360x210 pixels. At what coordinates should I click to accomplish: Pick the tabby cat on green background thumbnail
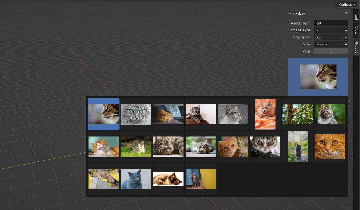coord(330,114)
